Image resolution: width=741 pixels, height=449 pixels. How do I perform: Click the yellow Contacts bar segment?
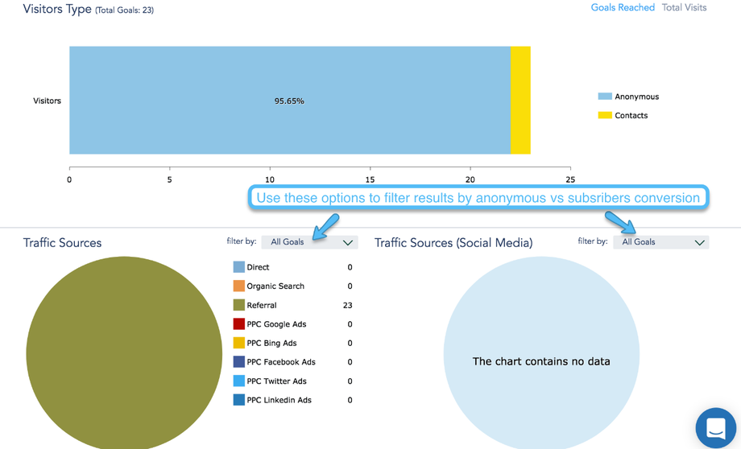520,101
